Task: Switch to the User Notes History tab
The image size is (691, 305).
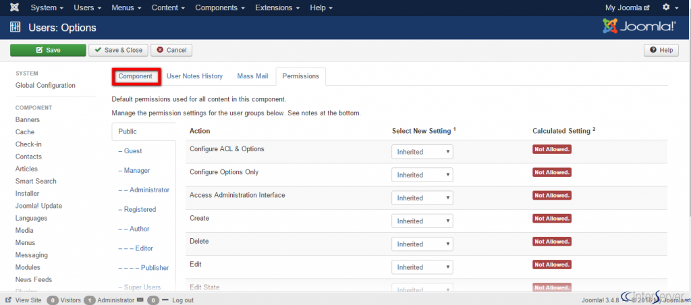Action: coord(194,76)
